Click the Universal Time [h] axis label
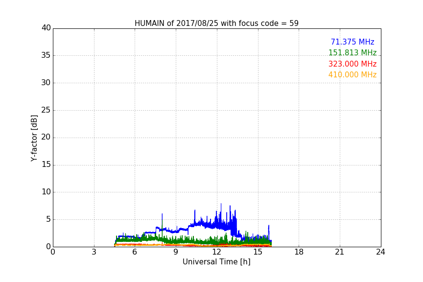Image resolution: width=423 pixels, height=282 pixels. click(216, 262)
